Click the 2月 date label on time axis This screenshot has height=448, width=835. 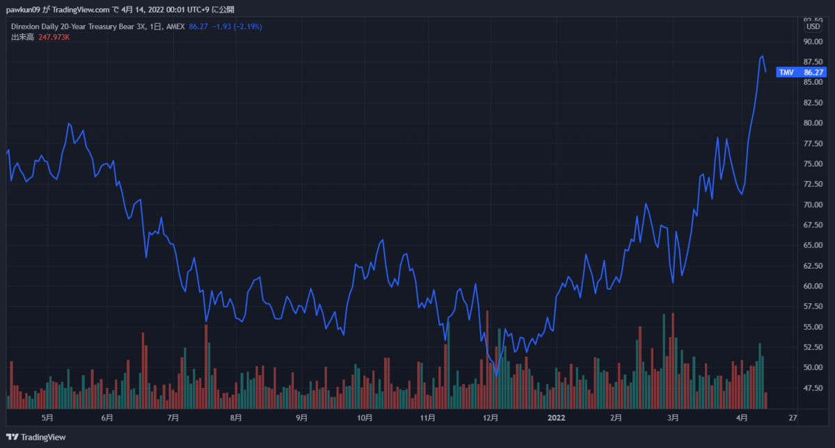[x=616, y=418]
